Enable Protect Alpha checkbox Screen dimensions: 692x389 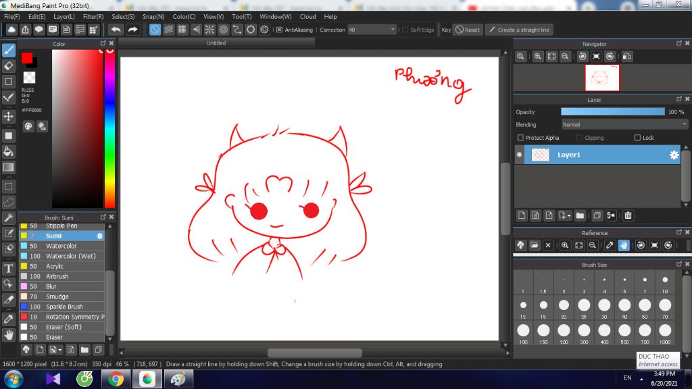point(520,138)
